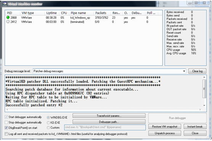
Task: Select the WINDBG.EXE radio option
Action: (x=48, y=117)
